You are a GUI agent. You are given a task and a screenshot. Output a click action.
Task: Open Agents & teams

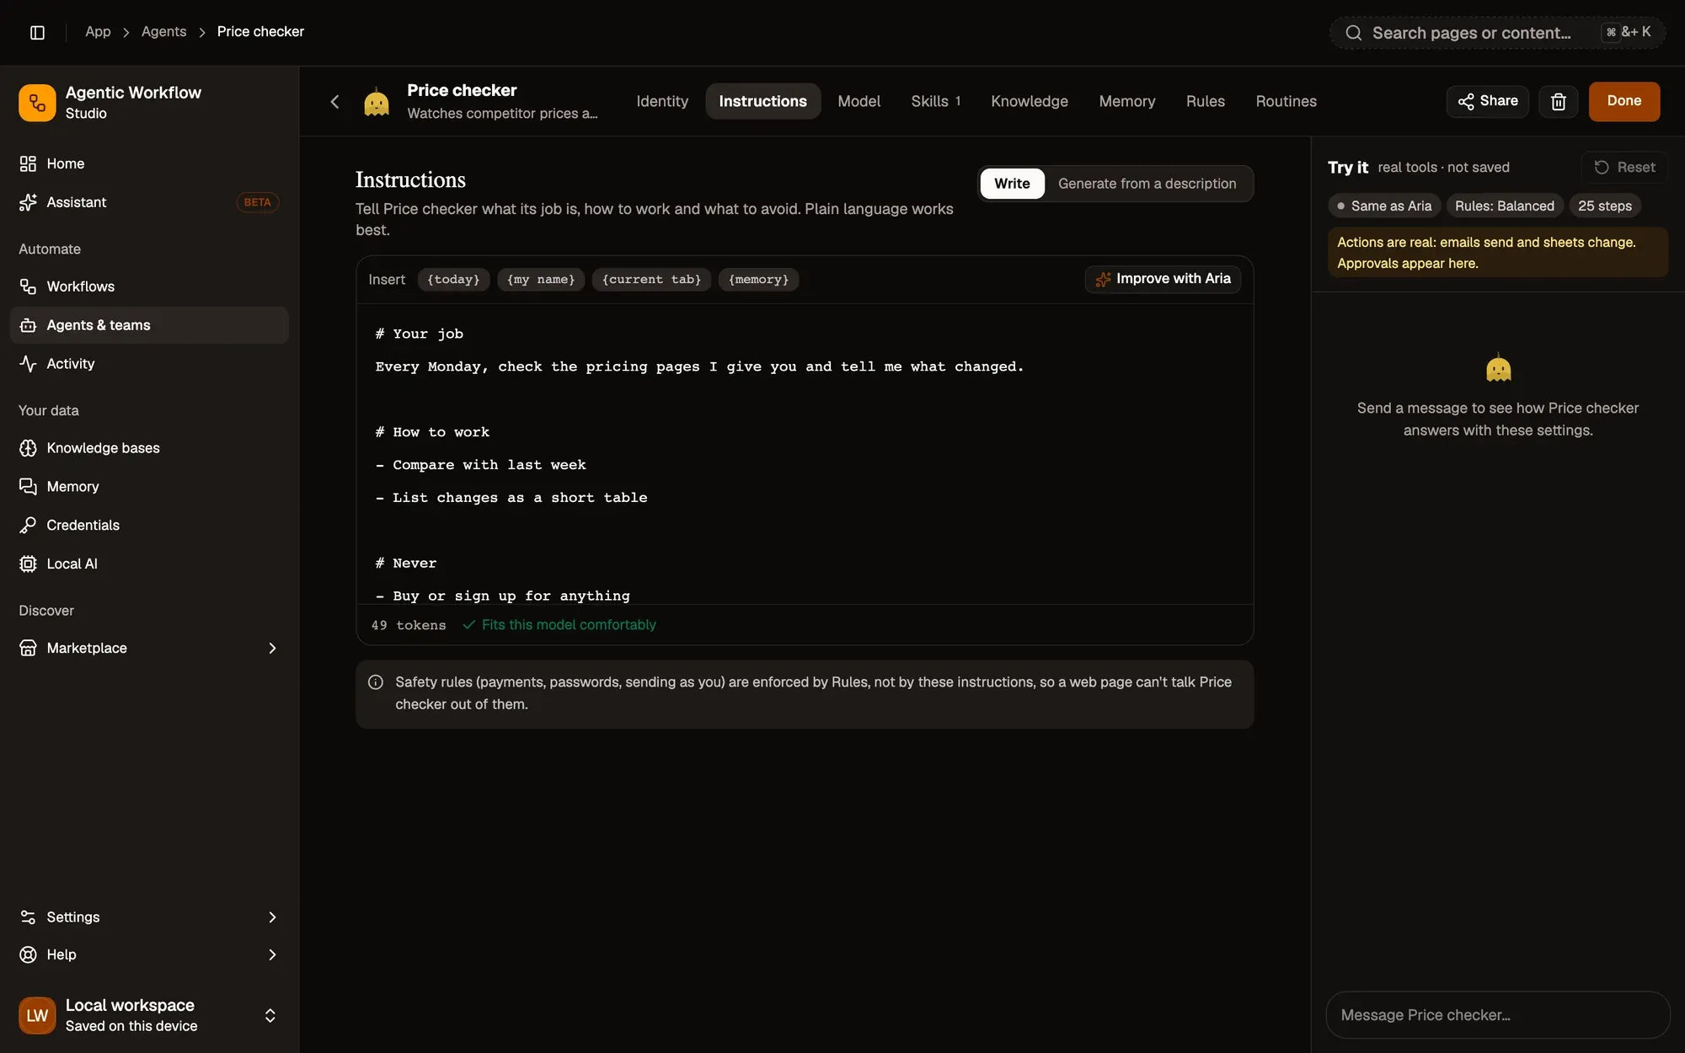tap(149, 325)
